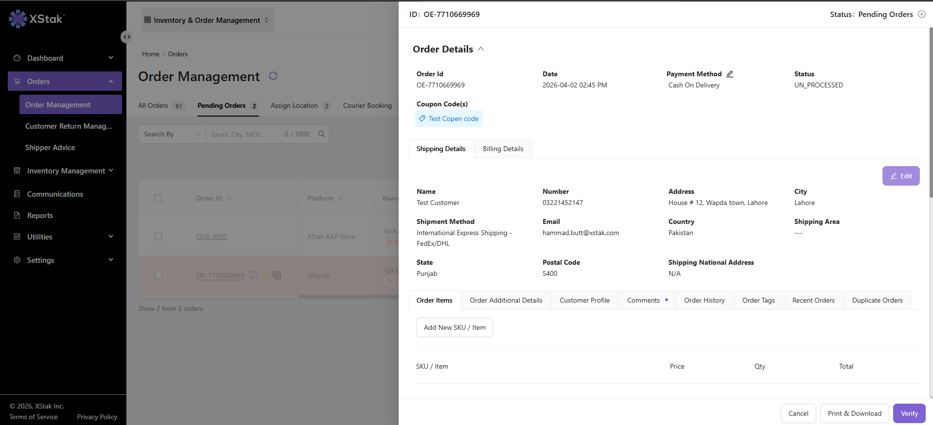933x425 pixels.
Task: Click the Test Copen code coupon tag
Action: tap(448, 119)
